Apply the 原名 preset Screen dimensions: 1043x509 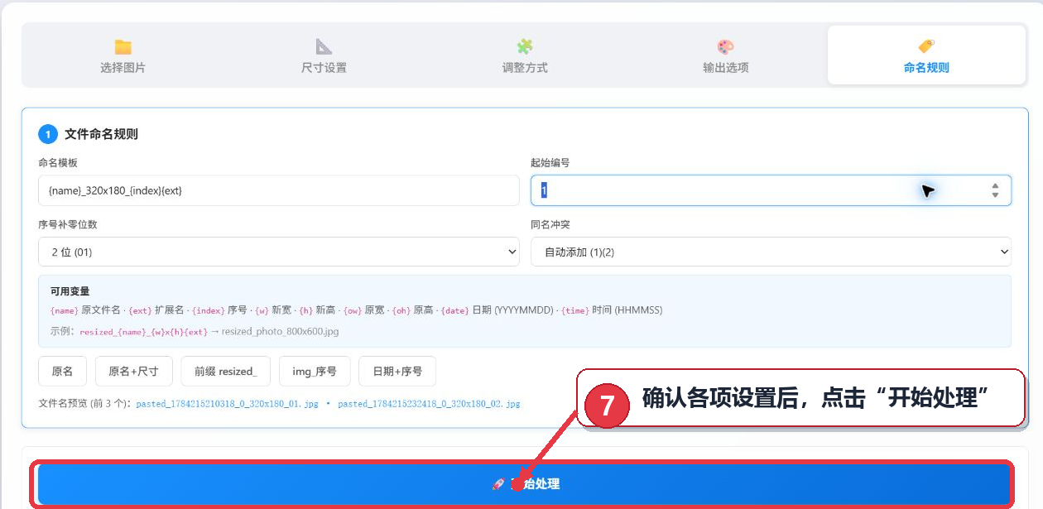[x=62, y=372]
